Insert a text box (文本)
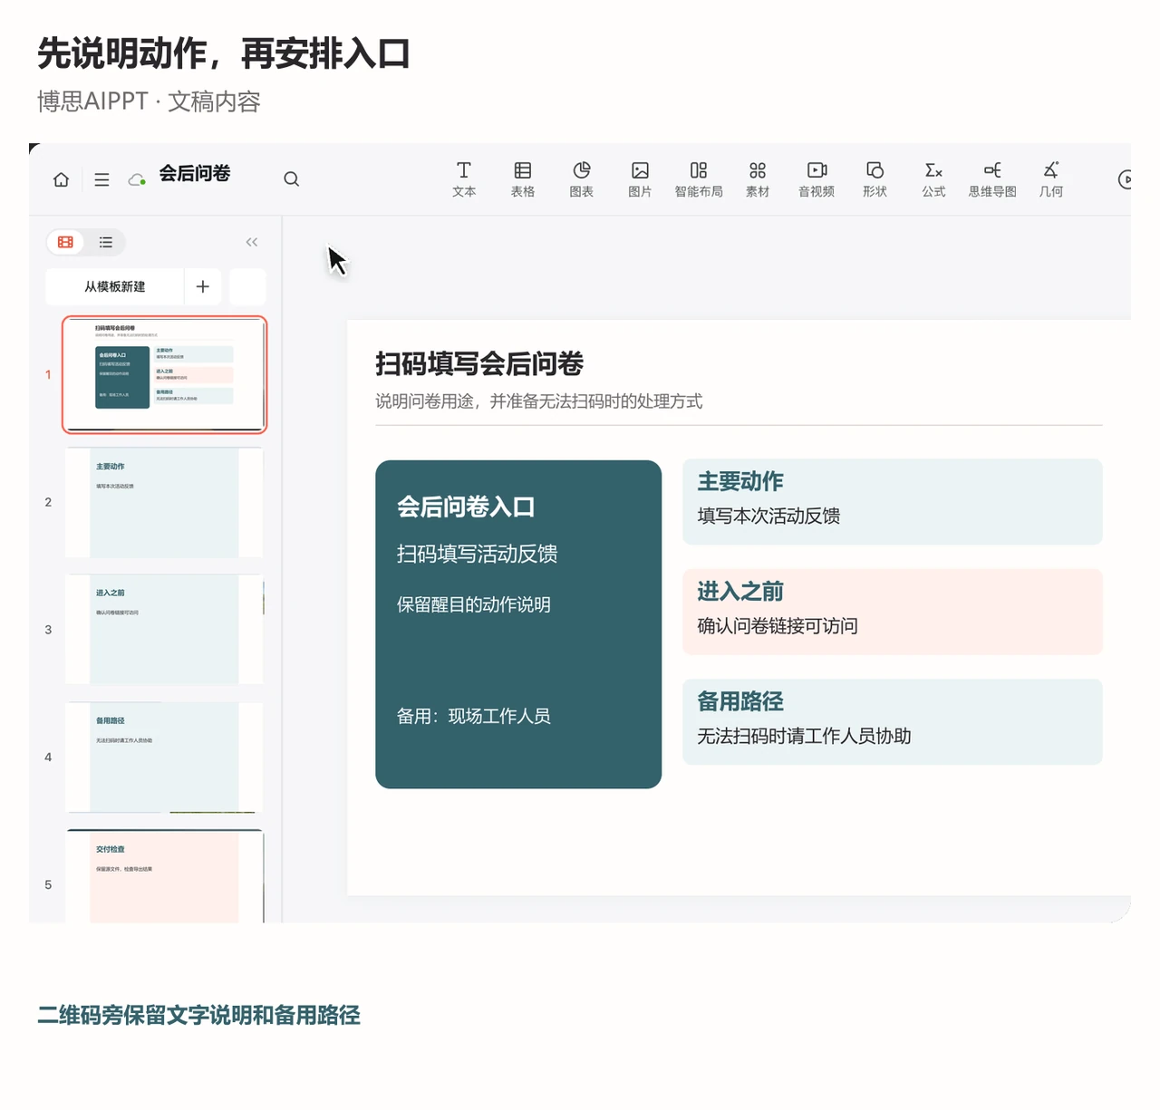 point(464,179)
